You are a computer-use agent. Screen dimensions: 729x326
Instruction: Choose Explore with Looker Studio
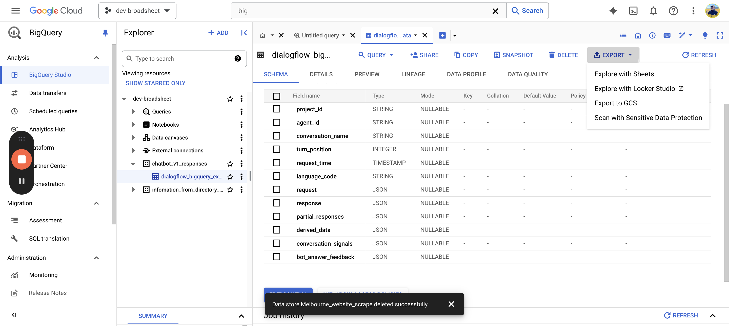coord(639,89)
